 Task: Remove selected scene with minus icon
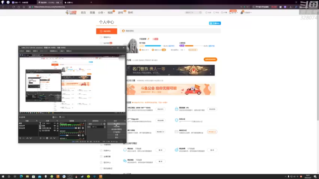[24, 138]
